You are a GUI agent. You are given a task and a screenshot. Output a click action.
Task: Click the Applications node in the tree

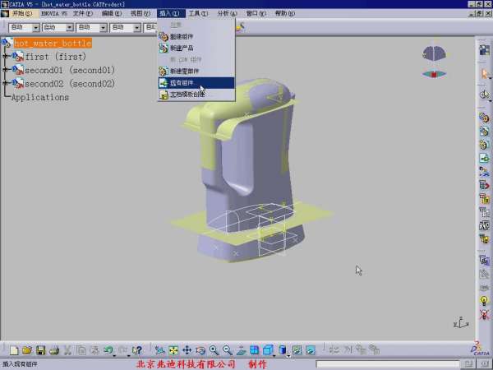pyautogui.click(x=41, y=97)
